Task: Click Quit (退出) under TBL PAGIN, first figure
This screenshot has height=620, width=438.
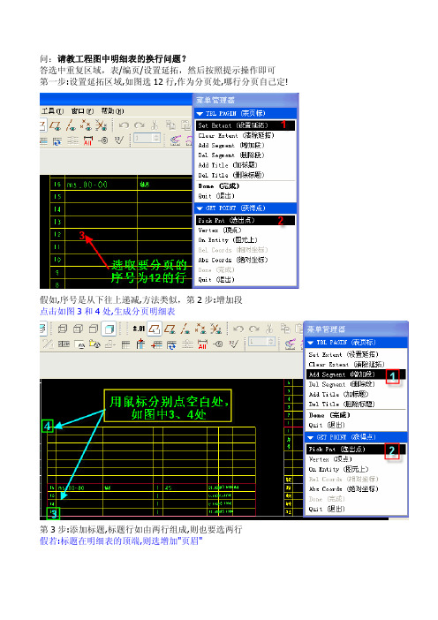Action: pos(216,196)
